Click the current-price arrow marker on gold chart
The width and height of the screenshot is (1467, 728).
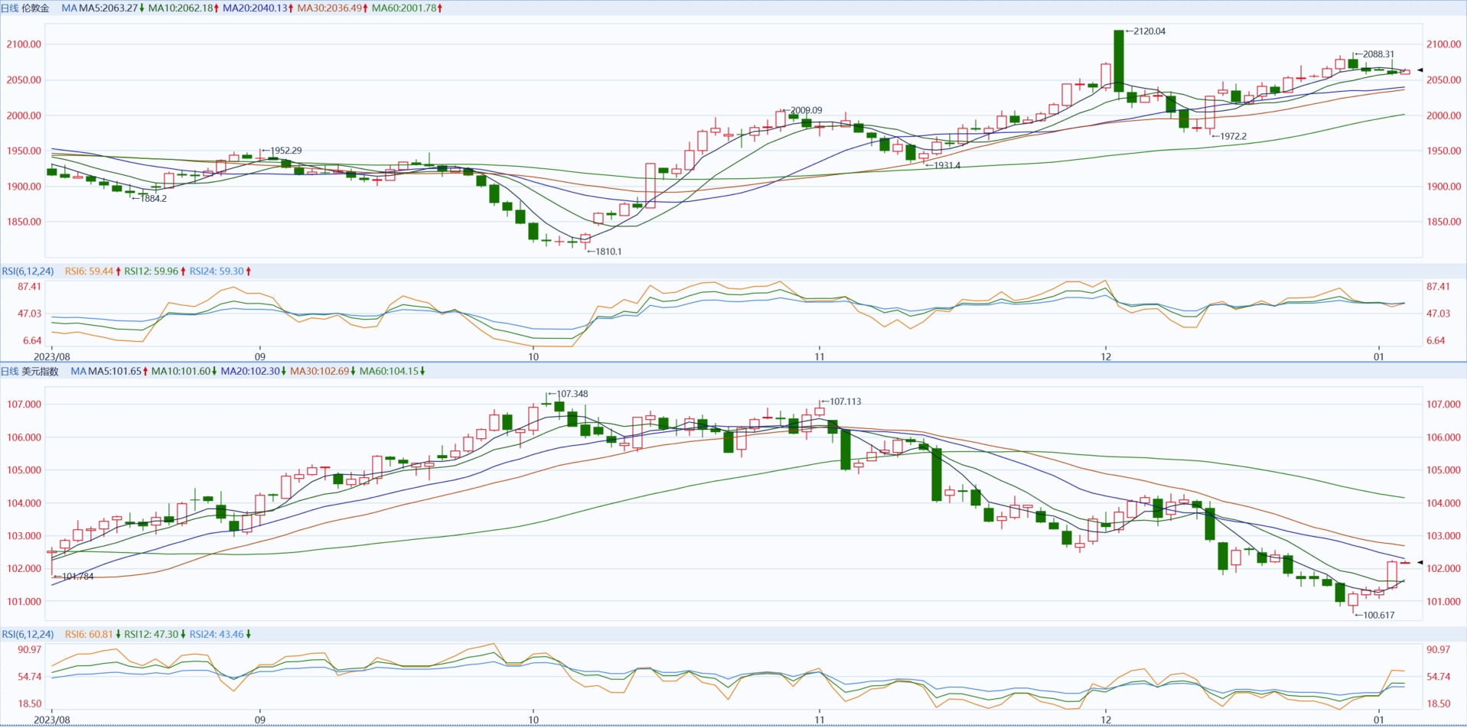pyautogui.click(x=1420, y=70)
